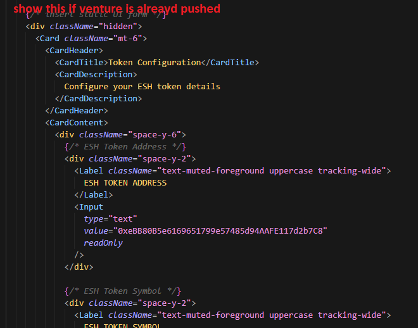Click the red annotation text about venture pushed
Viewport: 418px width, 328px height.
(x=117, y=8)
